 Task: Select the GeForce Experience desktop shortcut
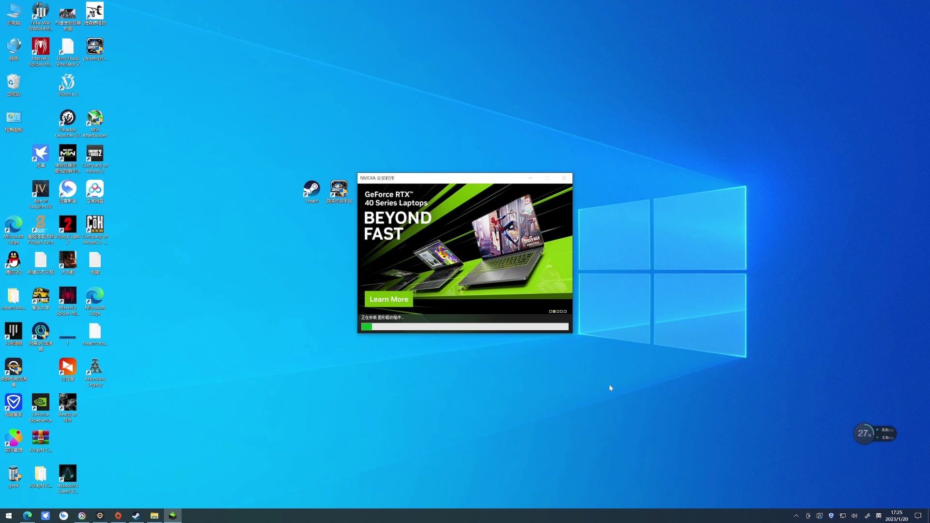[41, 408]
